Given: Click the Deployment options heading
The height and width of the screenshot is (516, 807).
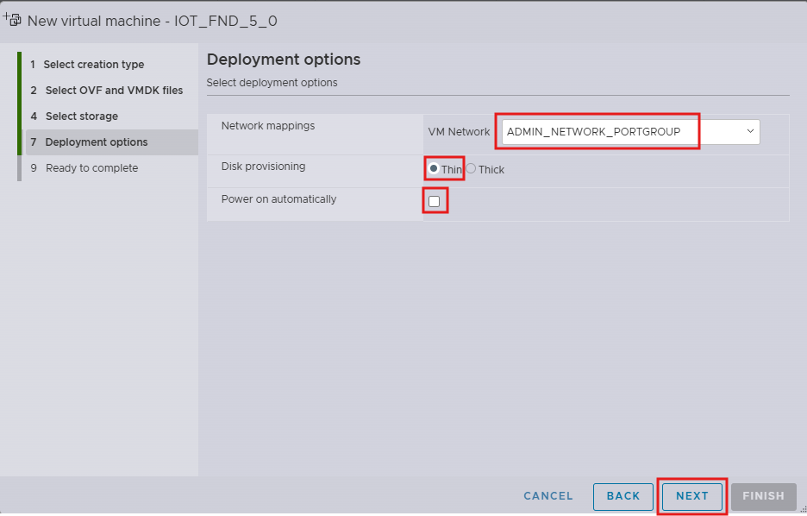Looking at the screenshot, I should coord(284,60).
